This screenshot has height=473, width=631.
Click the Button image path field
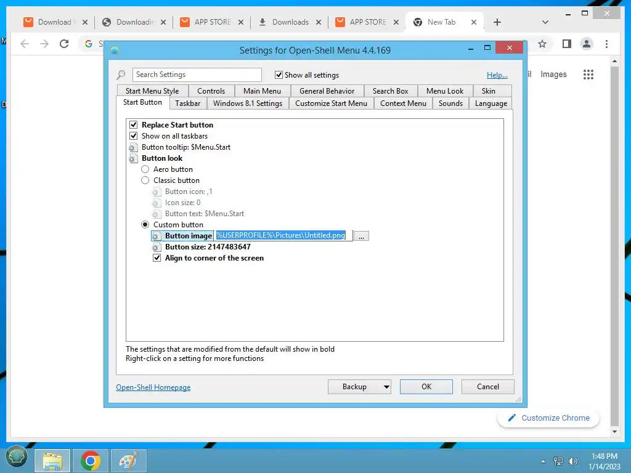click(283, 236)
